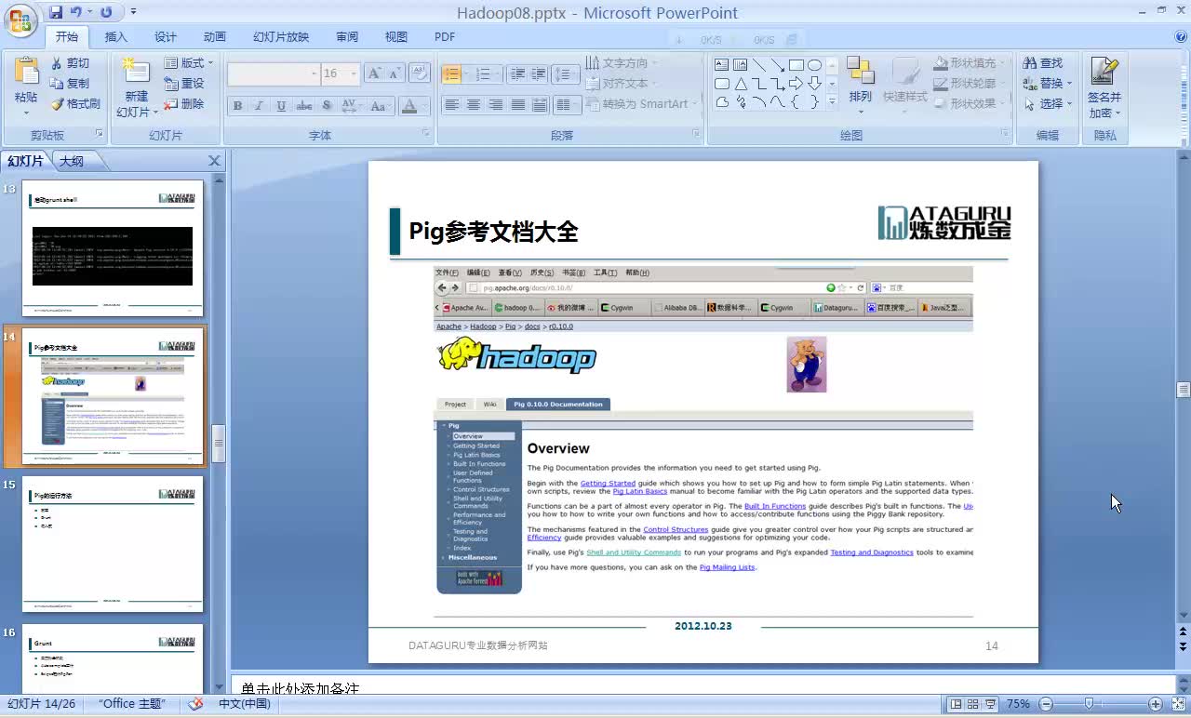Center align text

point(474,105)
